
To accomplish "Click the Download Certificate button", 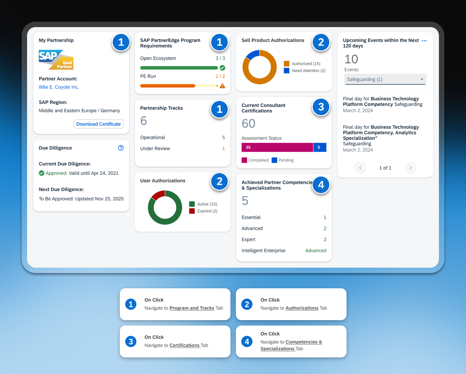I will pyautogui.click(x=98, y=124).
